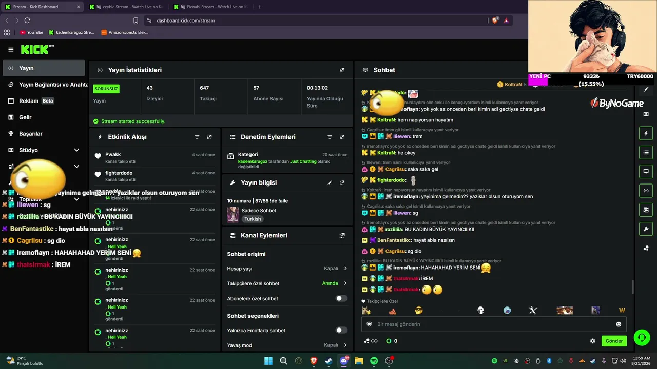The height and width of the screenshot is (369, 657).
Task: Bookmark this page in the address bar
Action: (x=136, y=20)
